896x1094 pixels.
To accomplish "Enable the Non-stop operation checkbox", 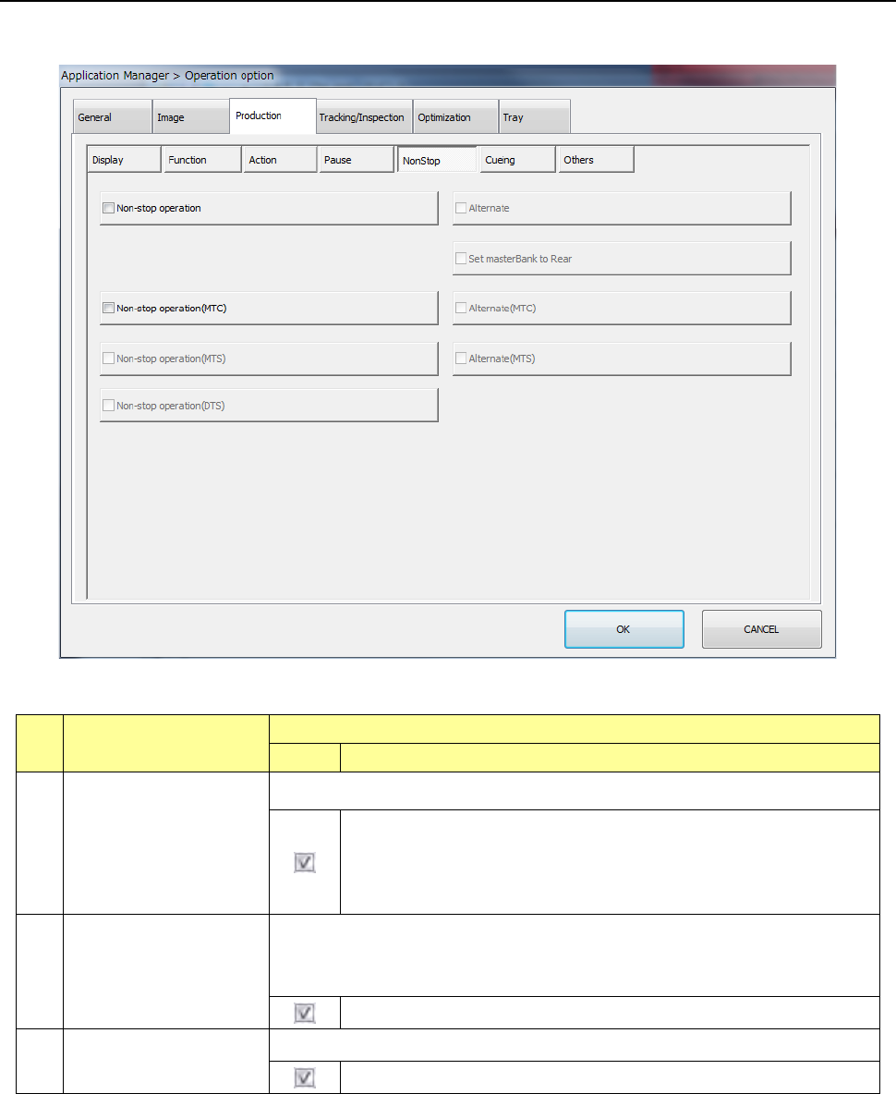I will (109, 208).
